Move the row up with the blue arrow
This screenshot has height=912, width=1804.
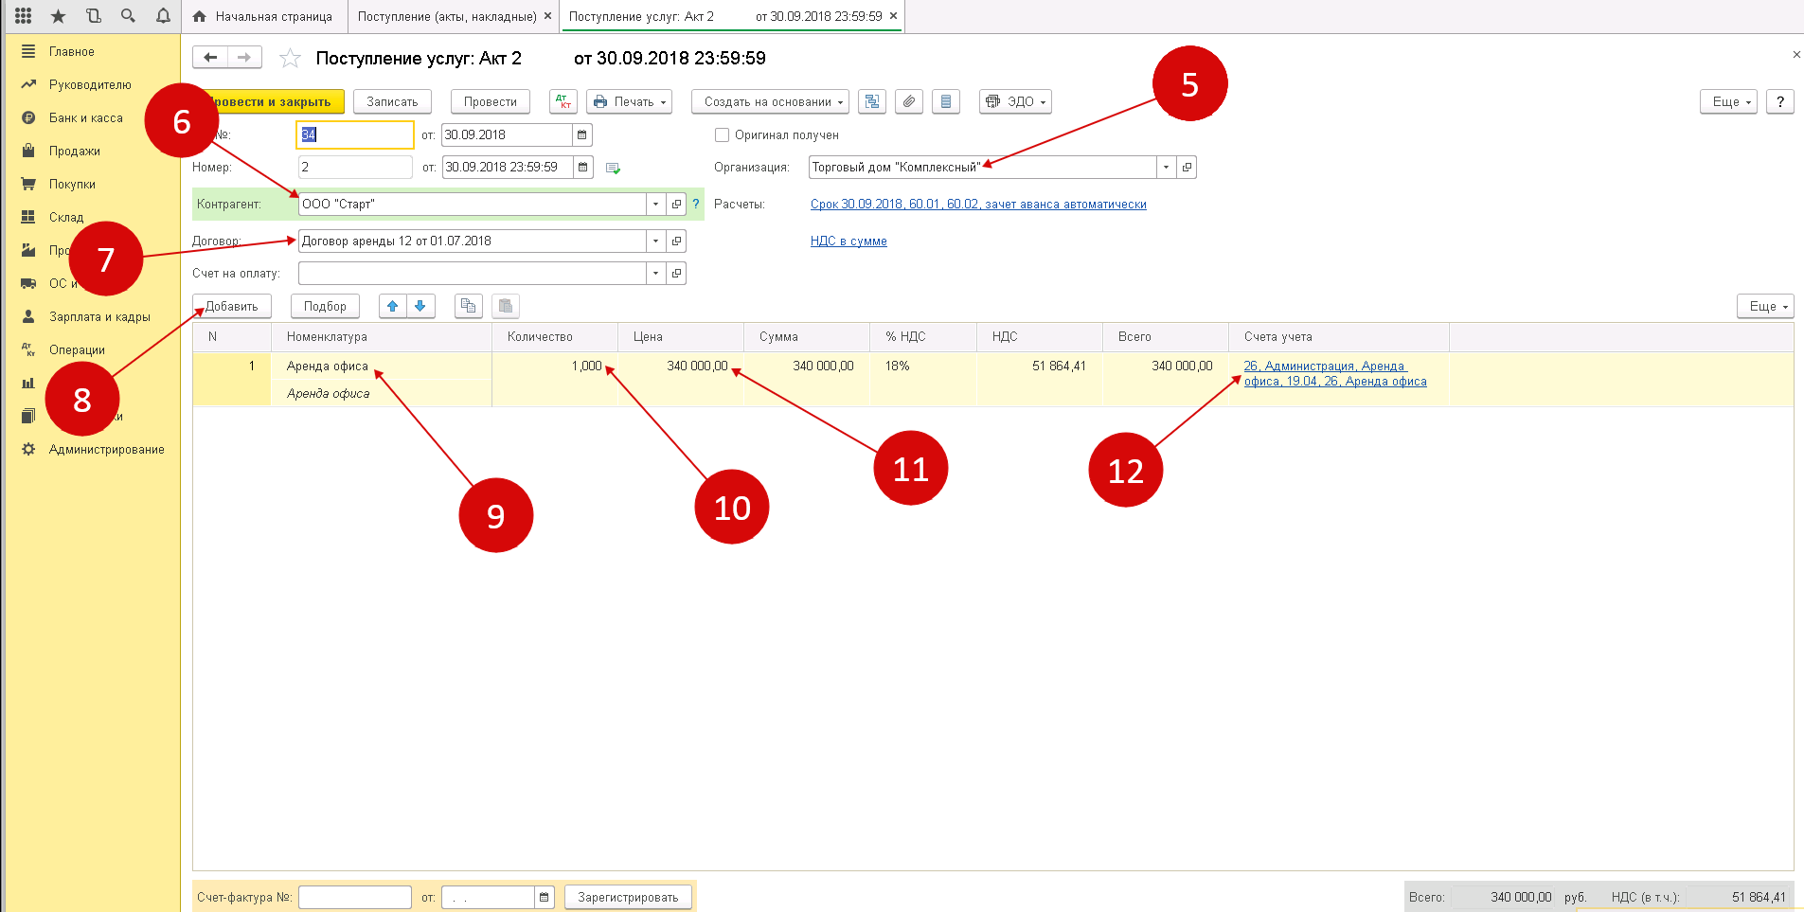392,306
